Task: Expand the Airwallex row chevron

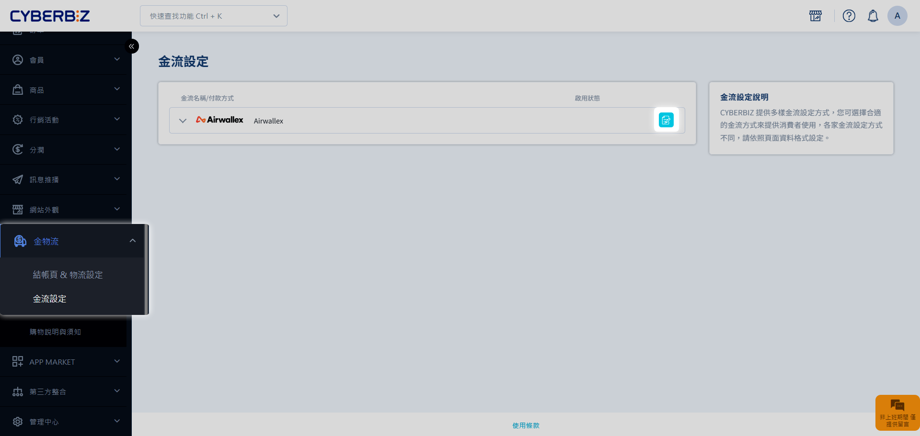Action: point(183,121)
